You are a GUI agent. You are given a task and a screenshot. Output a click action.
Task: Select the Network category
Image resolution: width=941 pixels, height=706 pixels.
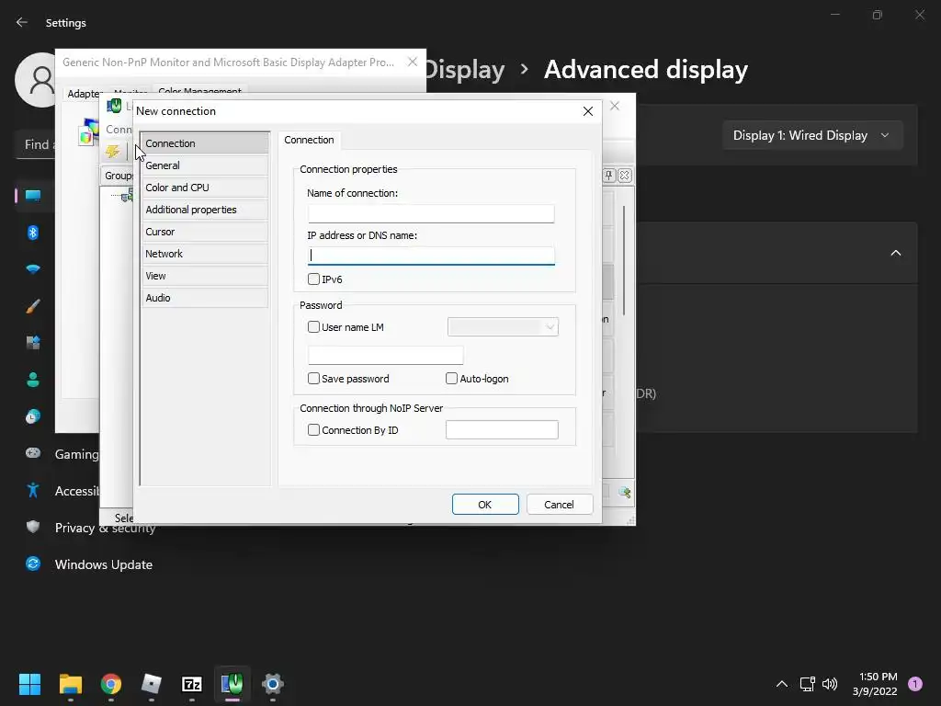coord(205,254)
